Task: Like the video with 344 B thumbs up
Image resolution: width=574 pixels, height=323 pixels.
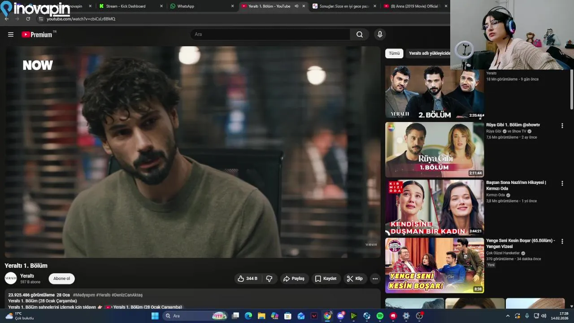Action: [248, 279]
